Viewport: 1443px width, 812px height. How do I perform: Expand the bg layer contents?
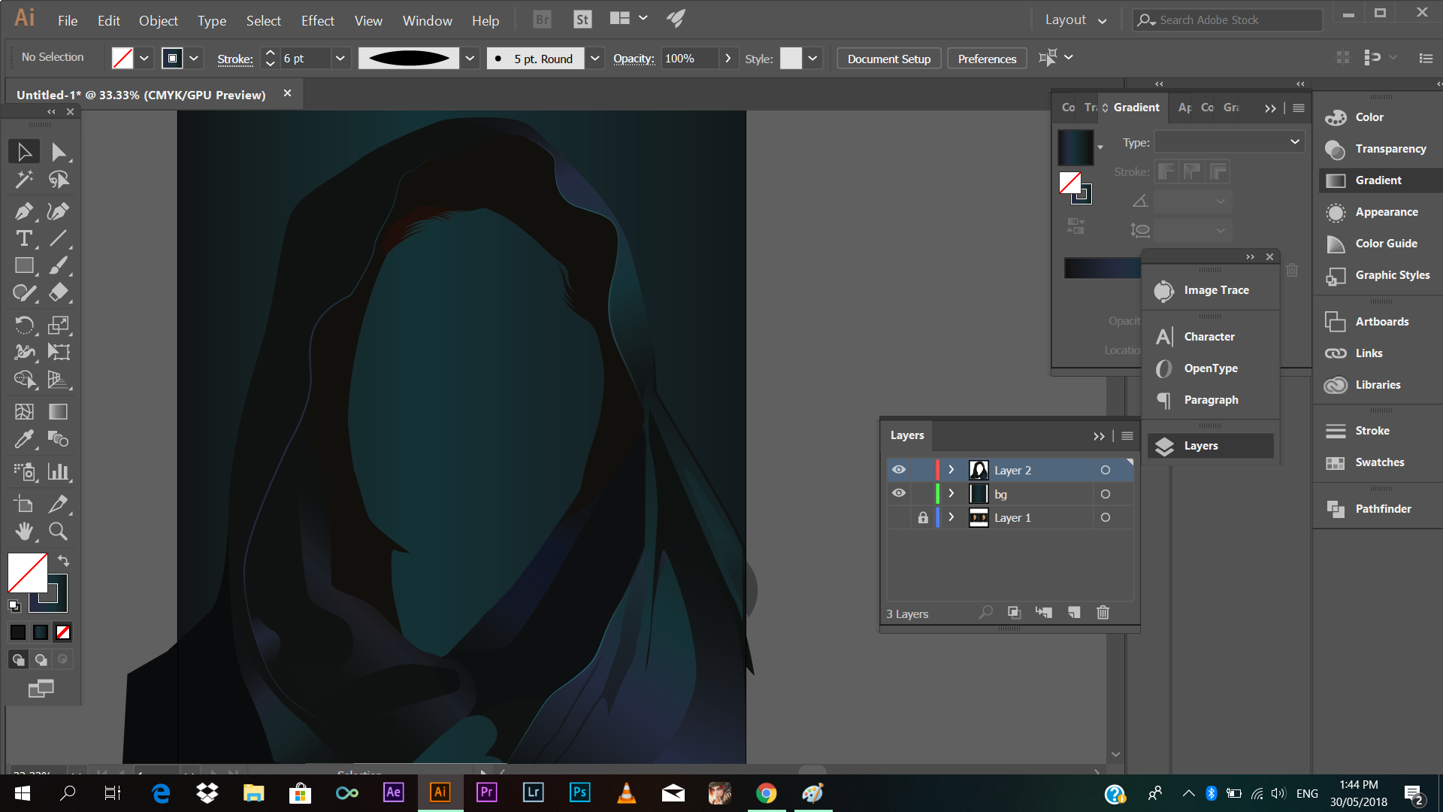(951, 493)
